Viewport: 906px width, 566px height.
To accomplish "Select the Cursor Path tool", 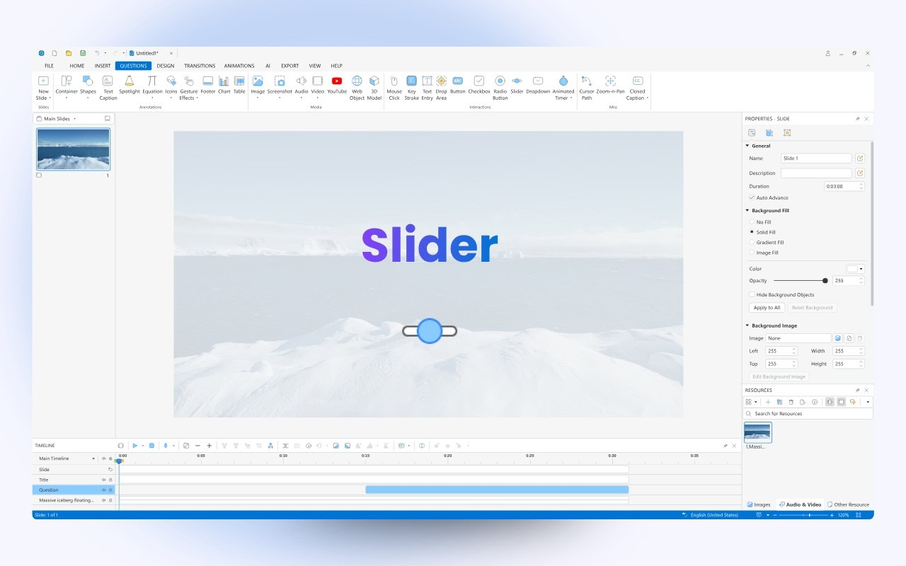I will [x=587, y=88].
